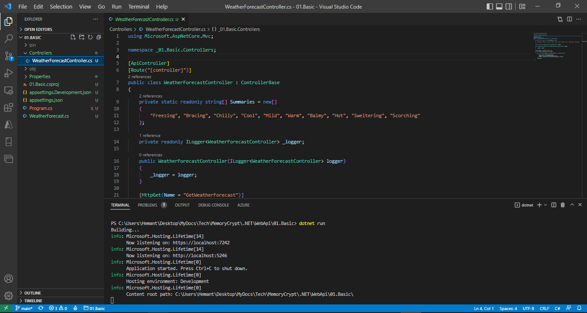Kill terminal using trash icon
This screenshot has height=313, width=587.
(563, 205)
